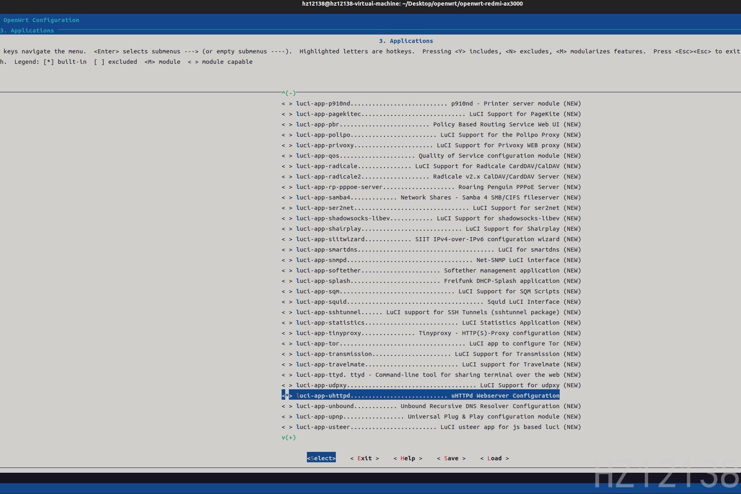Enable the luci-app-qos selection bracket

tap(287, 156)
